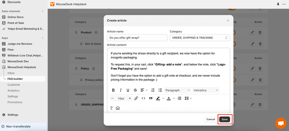Image resolution: width=289 pixels, height=131 pixels.
Task: Toggle bold formatting in article editor
Action: [x=113, y=90]
